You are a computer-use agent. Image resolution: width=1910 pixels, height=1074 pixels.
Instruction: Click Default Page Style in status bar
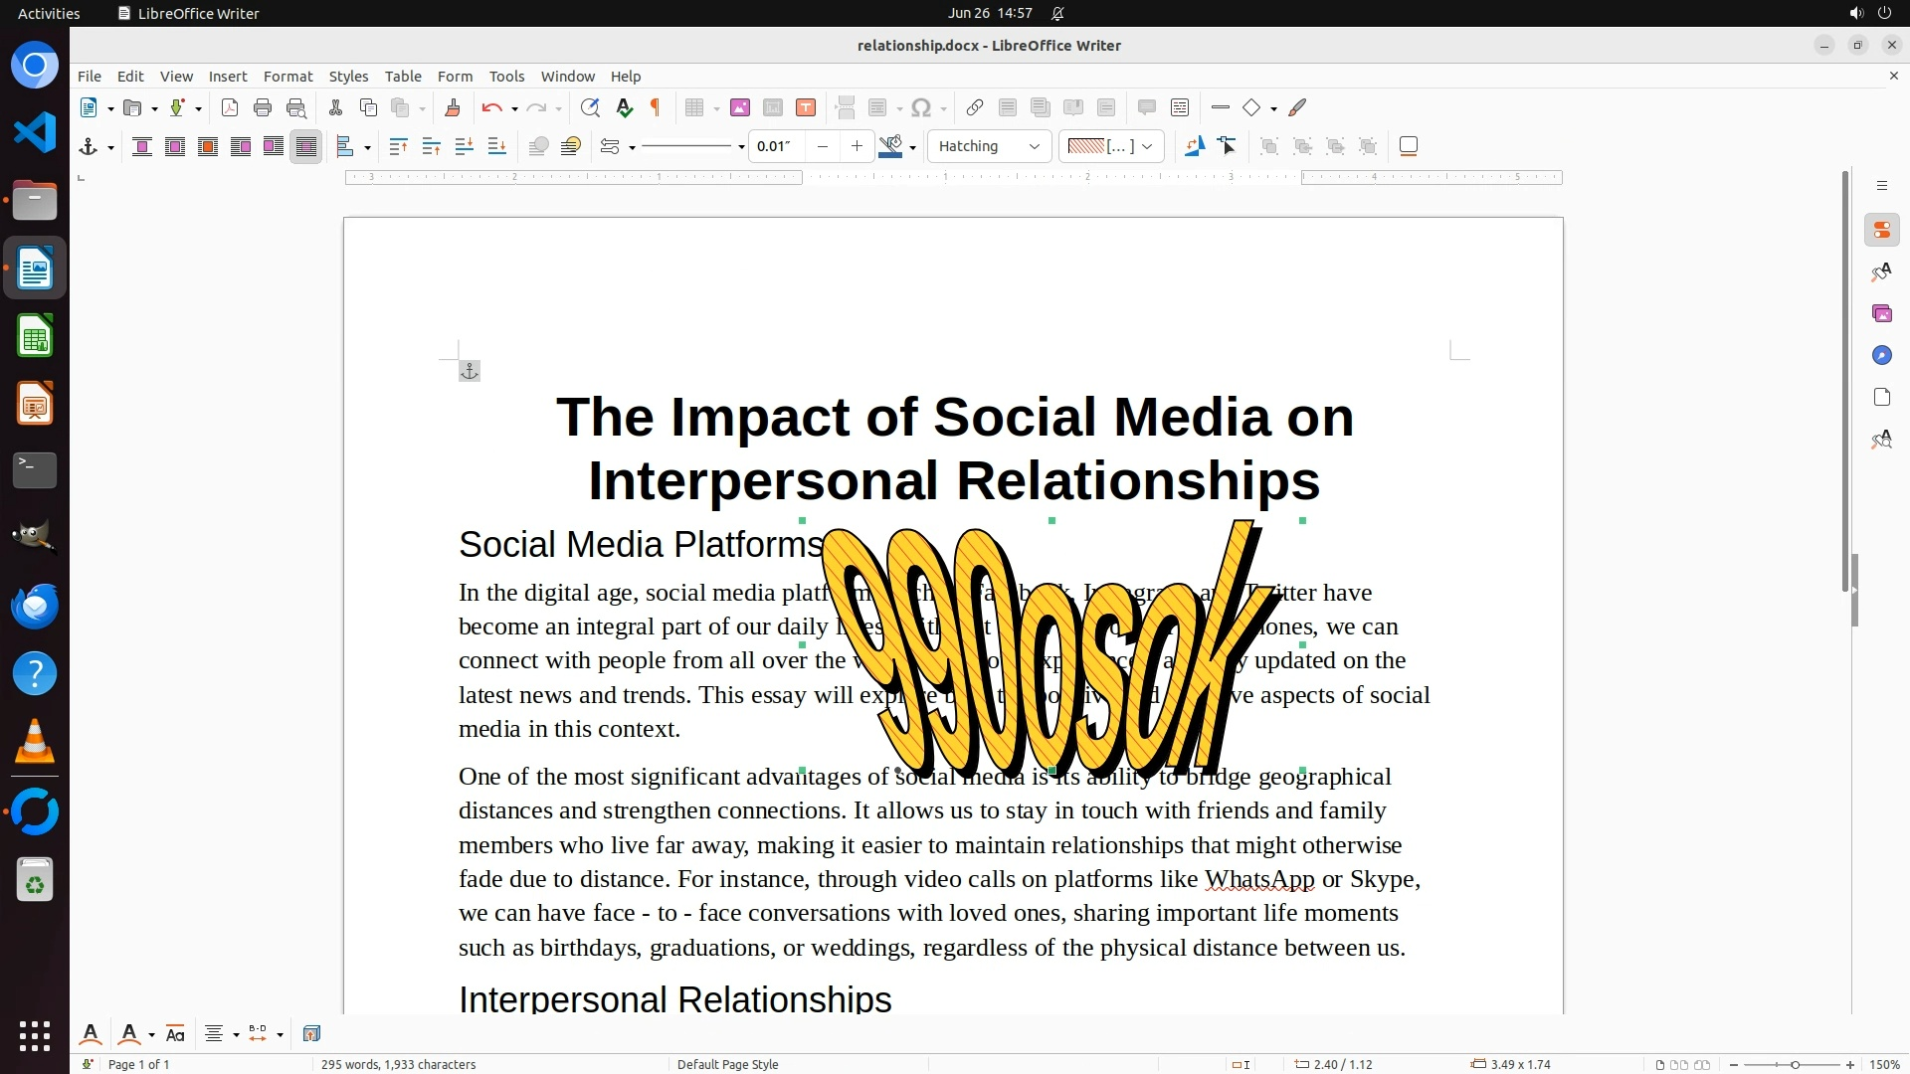727,1064
